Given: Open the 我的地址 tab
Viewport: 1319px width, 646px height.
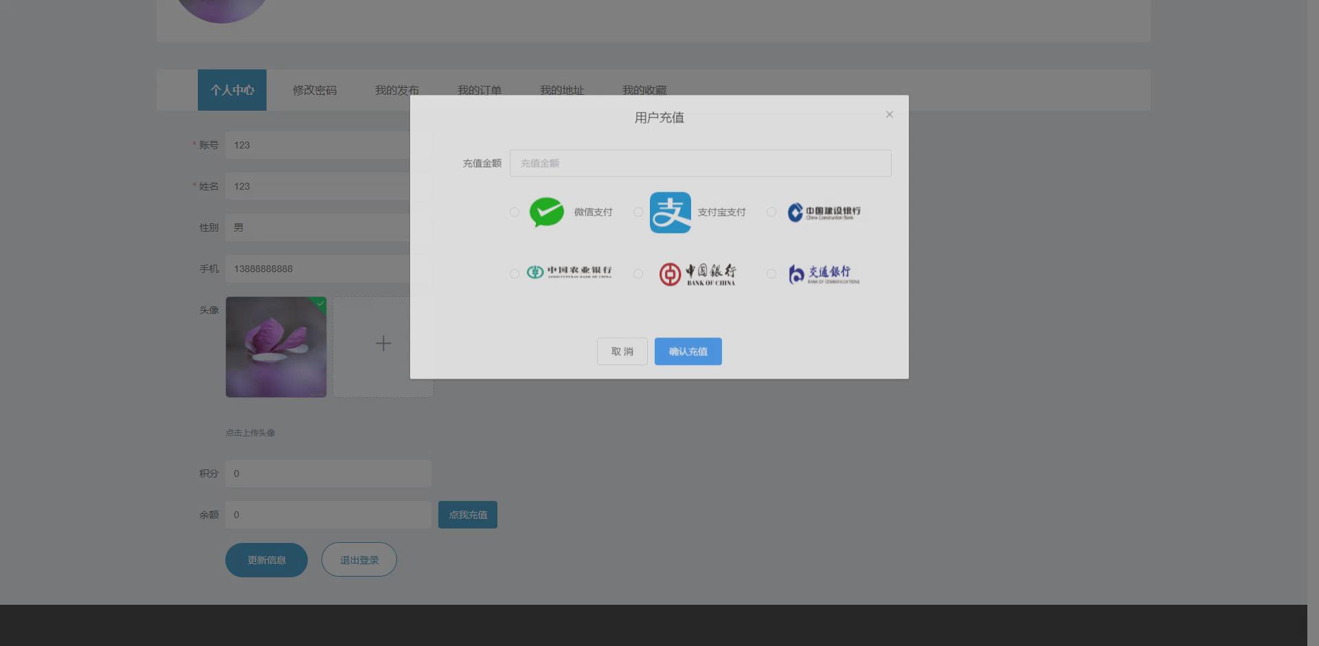Looking at the screenshot, I should point(562,90).
